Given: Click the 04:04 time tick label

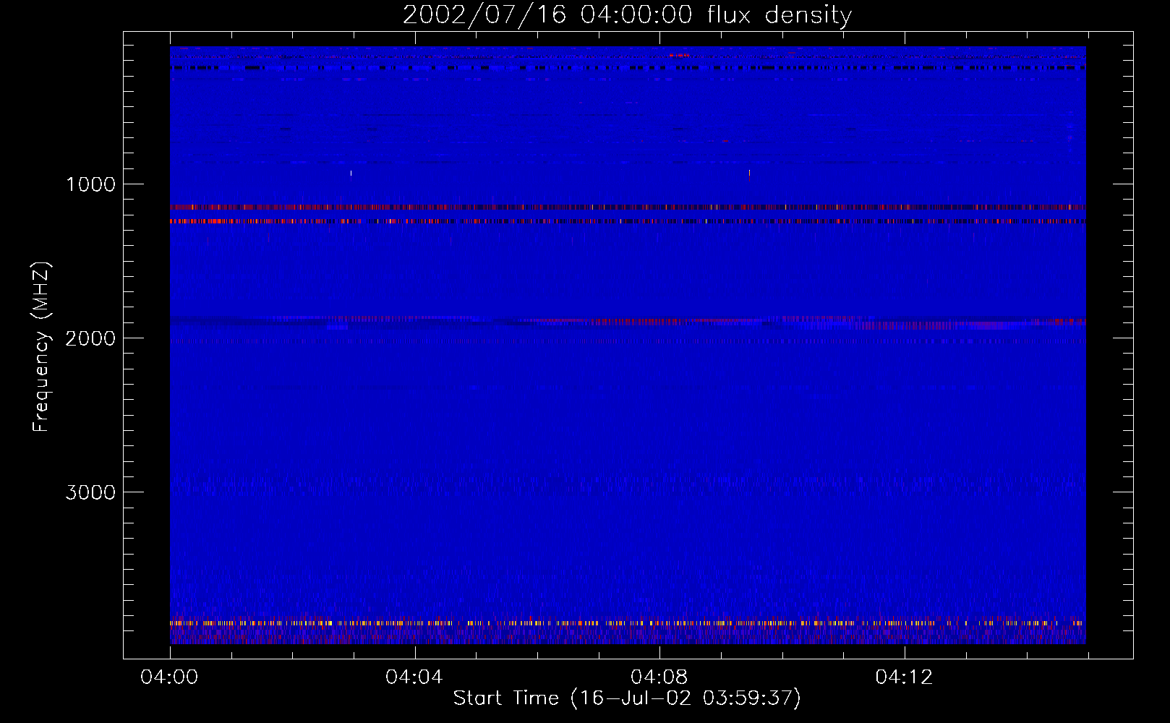Looking at the screenshot, I should [x=414, y=677].
